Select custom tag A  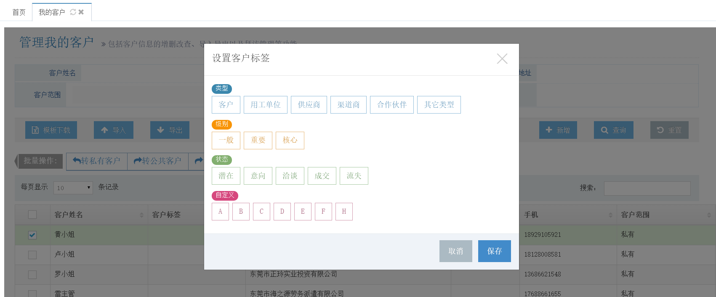click(220, 212)
